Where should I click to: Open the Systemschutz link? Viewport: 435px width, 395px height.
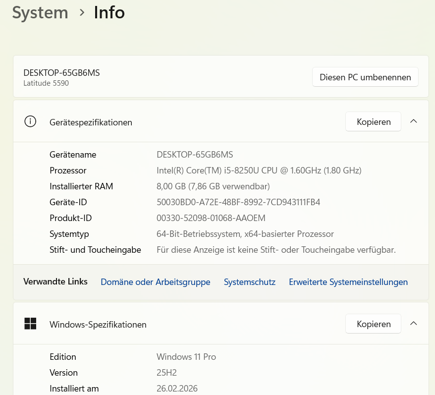click(x=250, y=282)
